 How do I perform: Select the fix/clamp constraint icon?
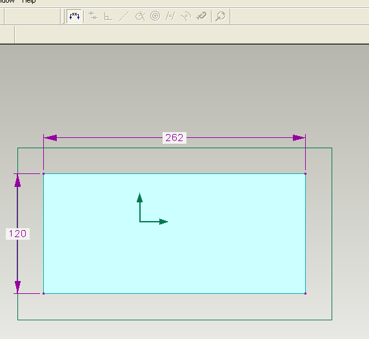tap(201, 16)
